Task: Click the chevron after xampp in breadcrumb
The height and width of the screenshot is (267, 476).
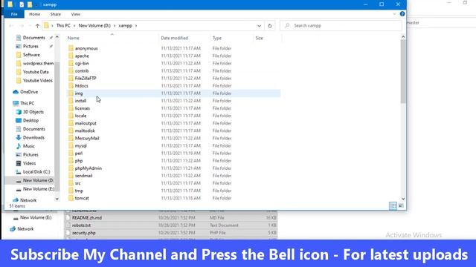Action: [x=136, y=26]
